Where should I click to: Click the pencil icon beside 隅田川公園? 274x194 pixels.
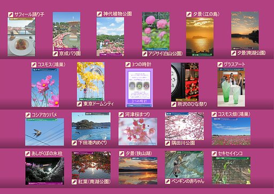(x=168, y=143)
